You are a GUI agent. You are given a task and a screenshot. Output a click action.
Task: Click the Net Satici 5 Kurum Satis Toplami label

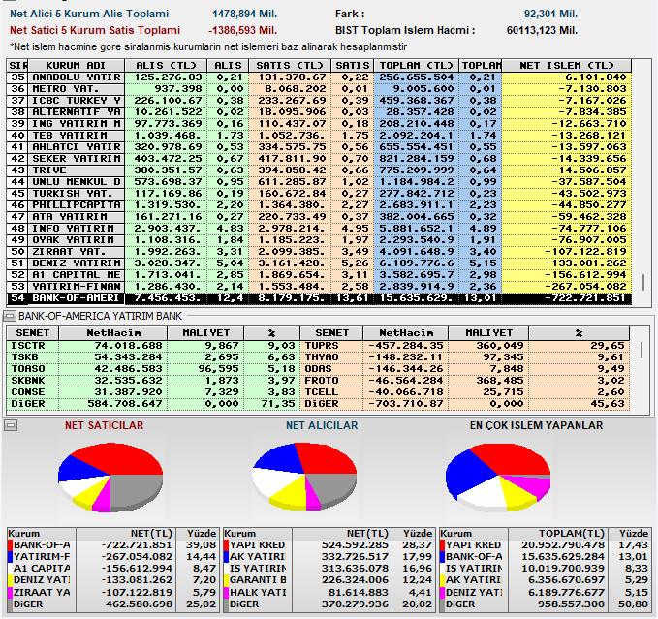(x=95, y=31)
